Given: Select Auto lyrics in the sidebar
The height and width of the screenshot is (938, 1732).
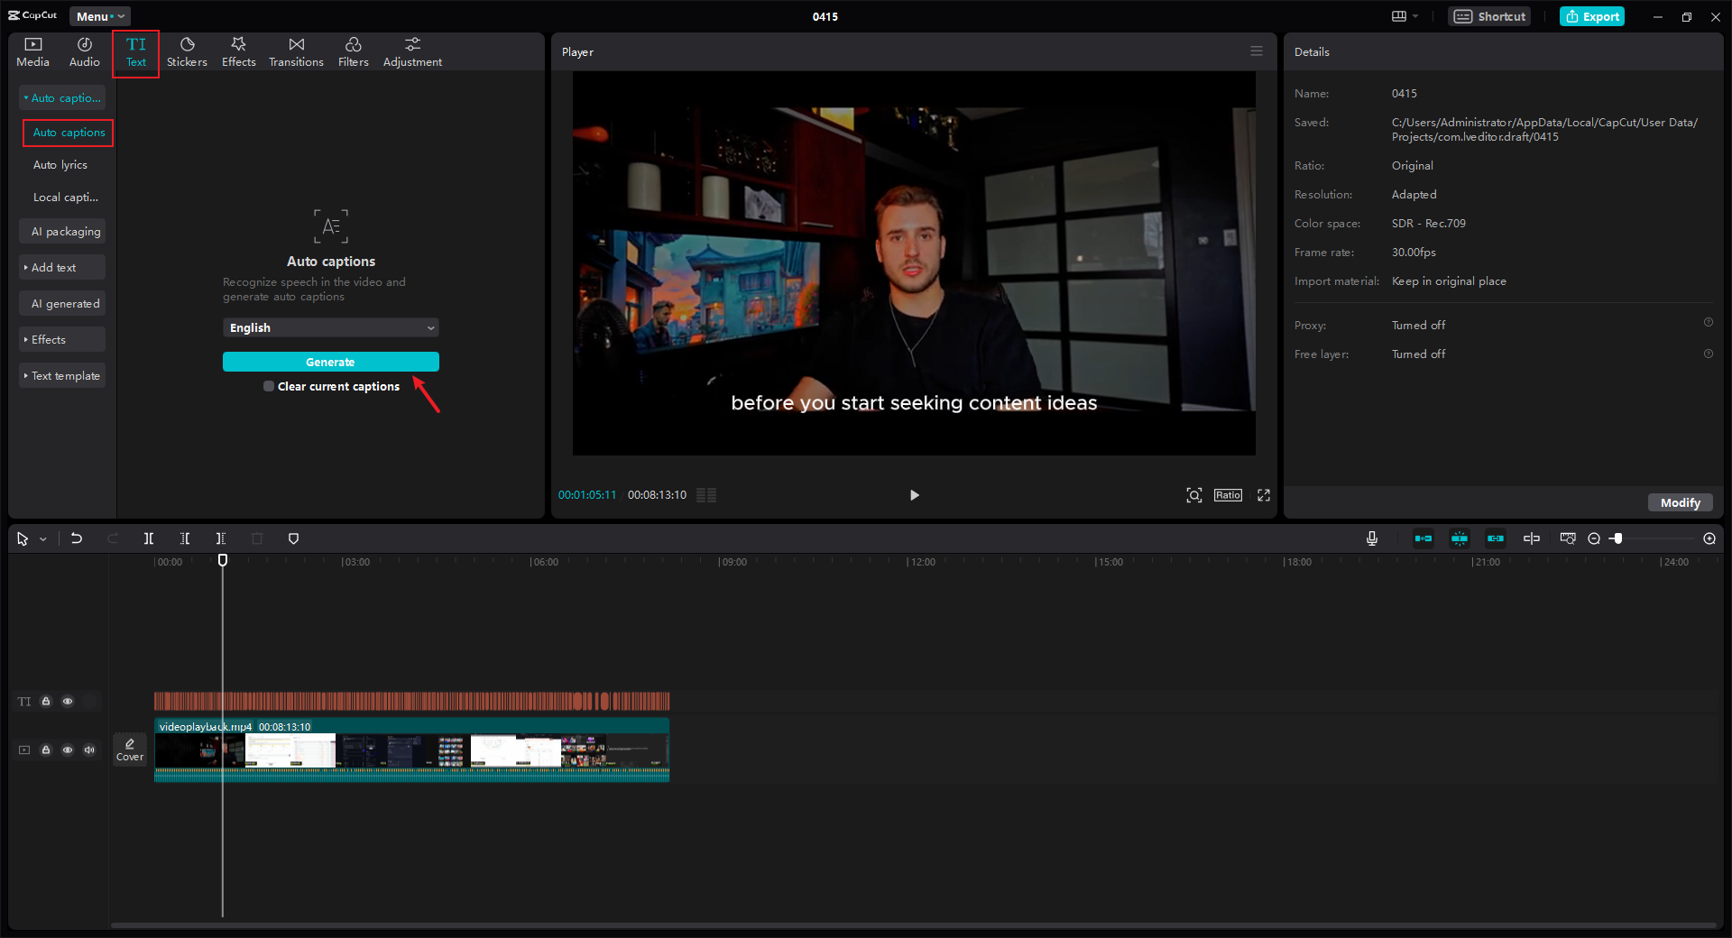Looking at the screenshot, I should (x=60, y=165).
